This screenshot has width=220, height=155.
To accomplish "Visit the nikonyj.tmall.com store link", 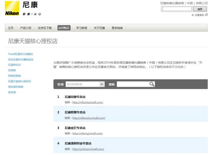I will (x=87, y=134).
